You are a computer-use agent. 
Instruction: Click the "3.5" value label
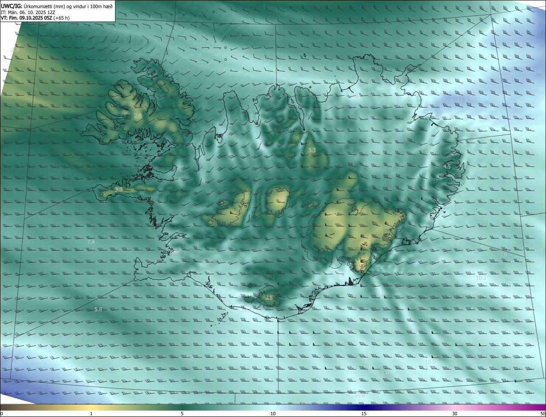(269, 298)
